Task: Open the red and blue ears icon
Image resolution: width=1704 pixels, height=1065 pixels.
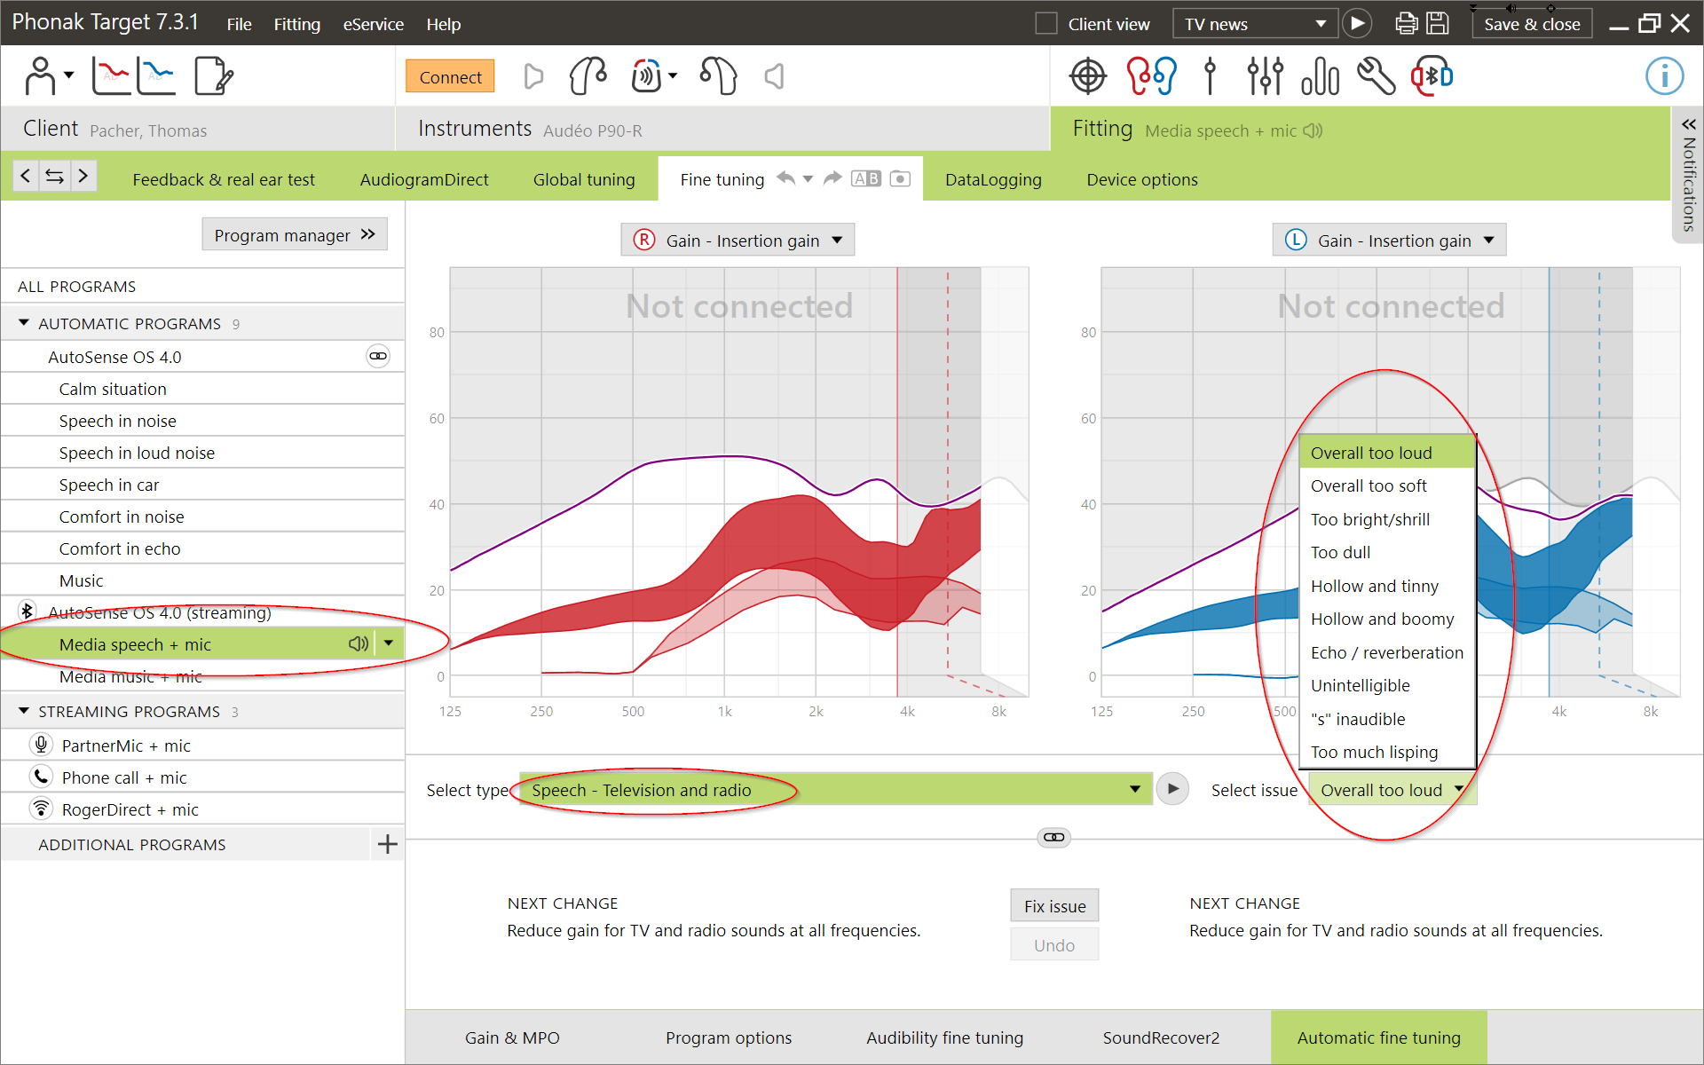Action: 1151,76
